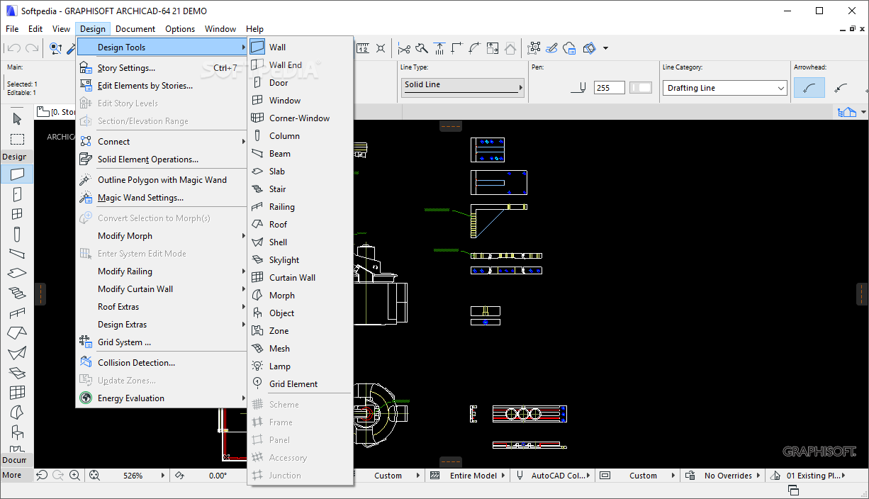Choose the Slab tool in the left toolbox
This screenshot has width=869, height=499.
17,273
